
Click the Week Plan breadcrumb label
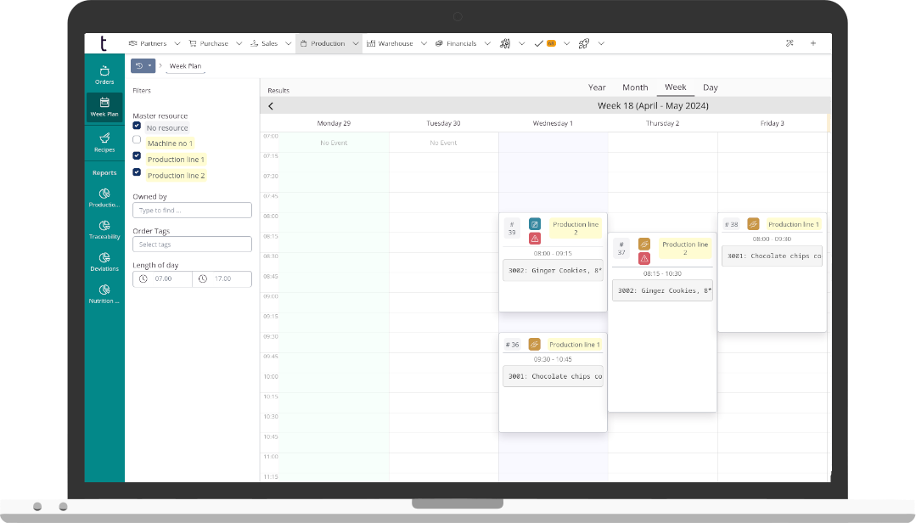click(x=186, y=65)
